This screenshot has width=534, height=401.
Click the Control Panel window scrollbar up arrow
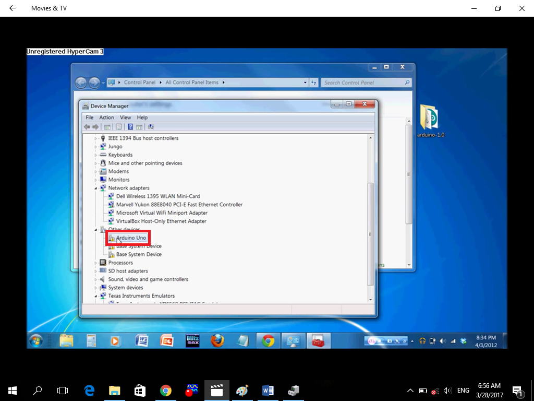[x=409, y=121]
